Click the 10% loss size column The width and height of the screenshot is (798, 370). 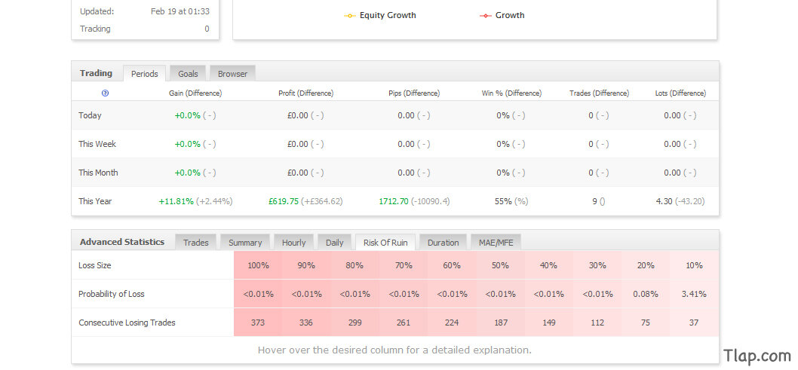[x=694, y=265]
